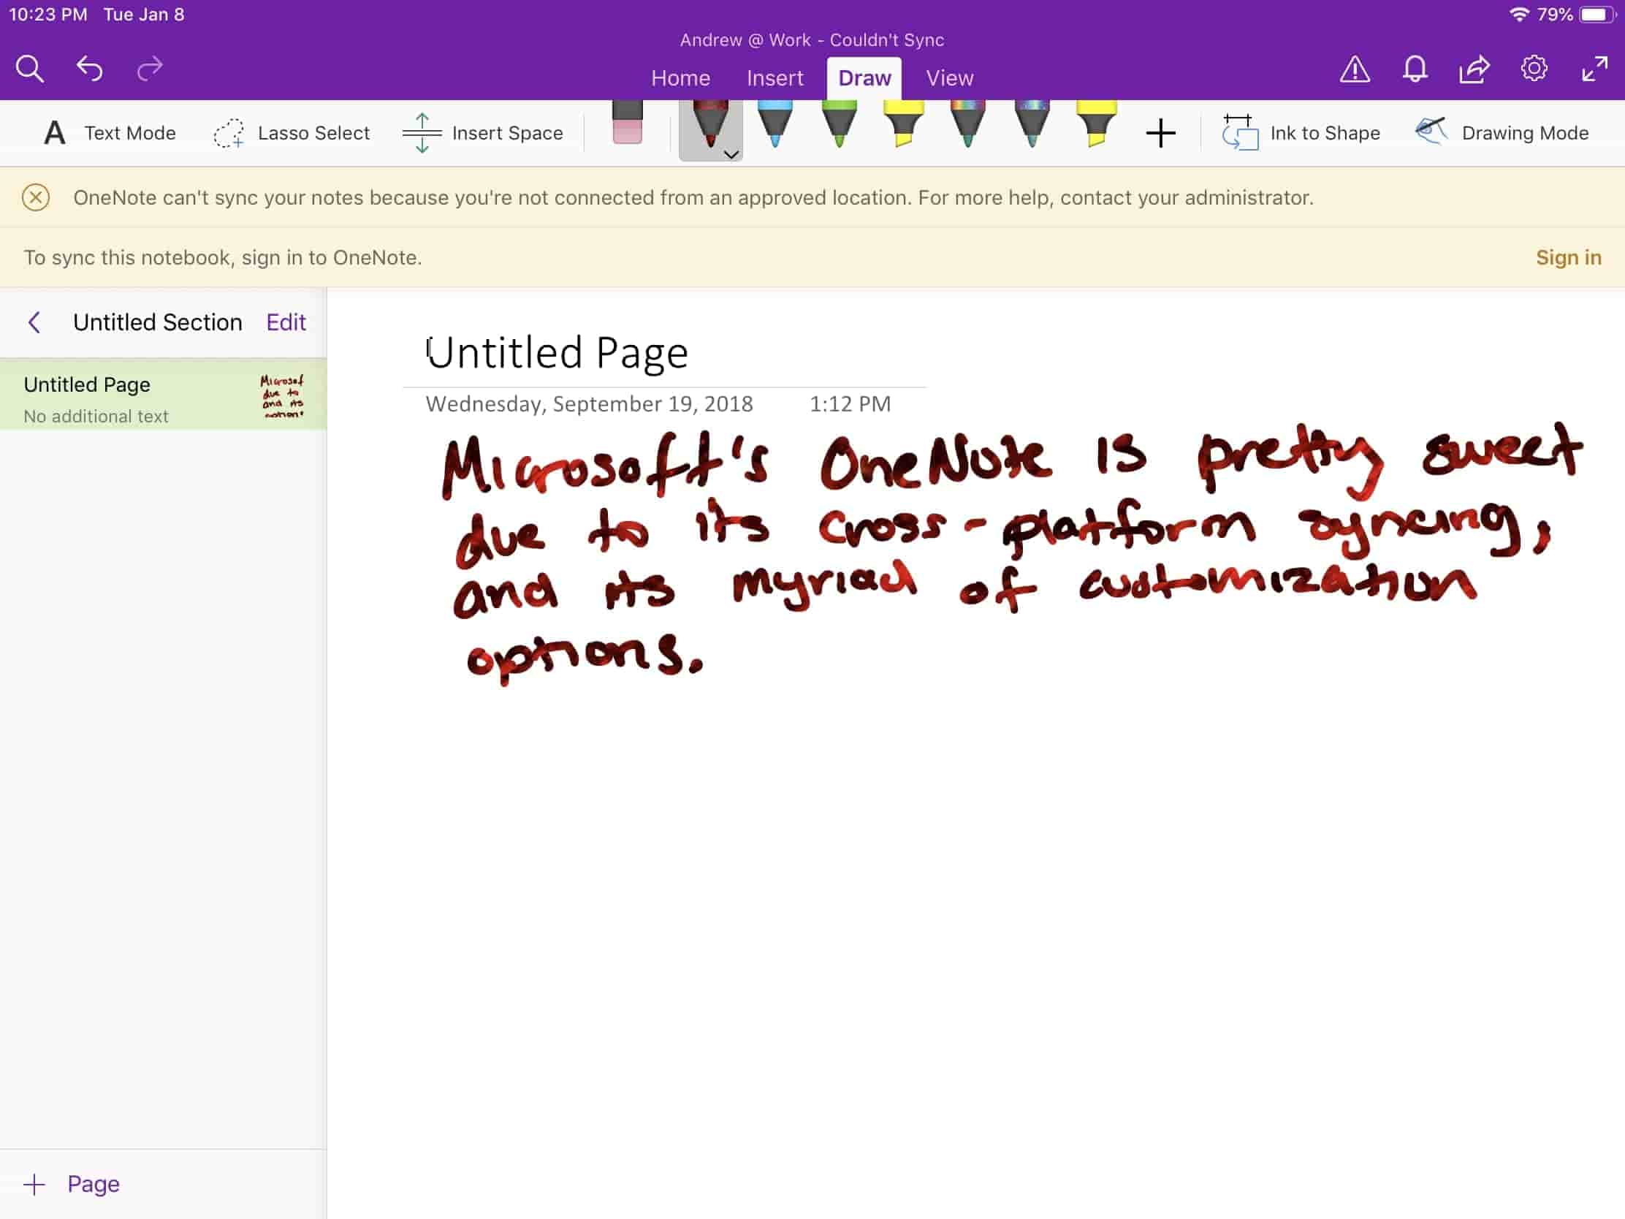The width and height of the screenshot is (1625, 1219).
Task: Switch to the Insert tab
Action: point(775,78)
